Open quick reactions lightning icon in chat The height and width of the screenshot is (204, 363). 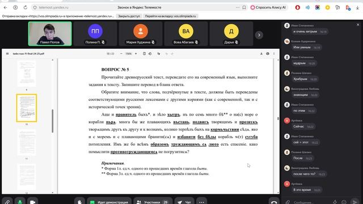click(335, 202)
